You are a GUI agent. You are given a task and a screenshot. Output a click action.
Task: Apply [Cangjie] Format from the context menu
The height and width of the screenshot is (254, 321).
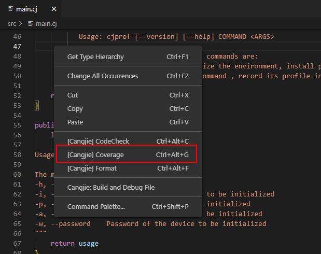tap(92, 168)
